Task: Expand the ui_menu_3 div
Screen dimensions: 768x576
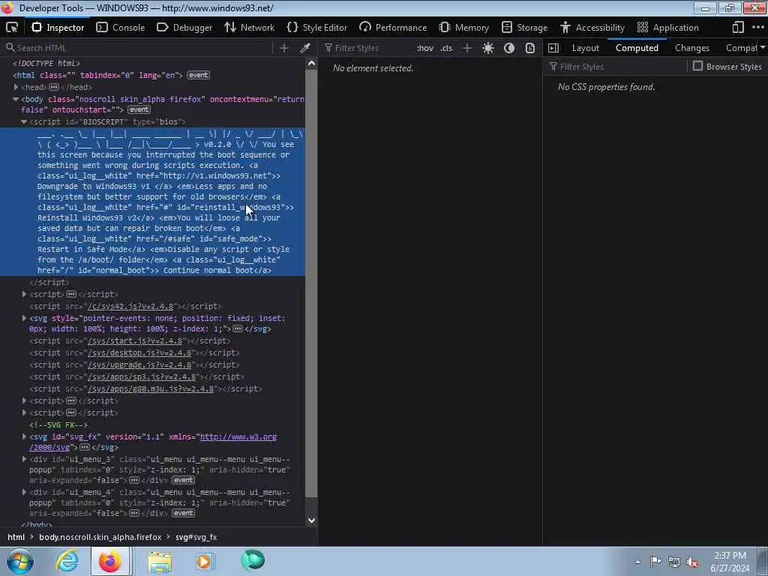Action: (24, 459)
